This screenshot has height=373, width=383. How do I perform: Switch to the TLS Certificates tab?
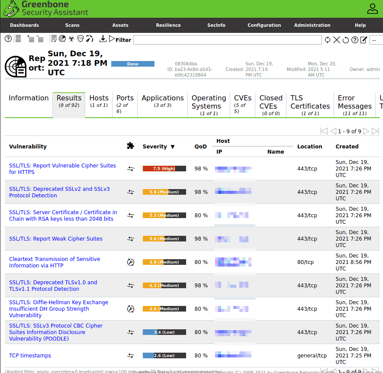310,105
